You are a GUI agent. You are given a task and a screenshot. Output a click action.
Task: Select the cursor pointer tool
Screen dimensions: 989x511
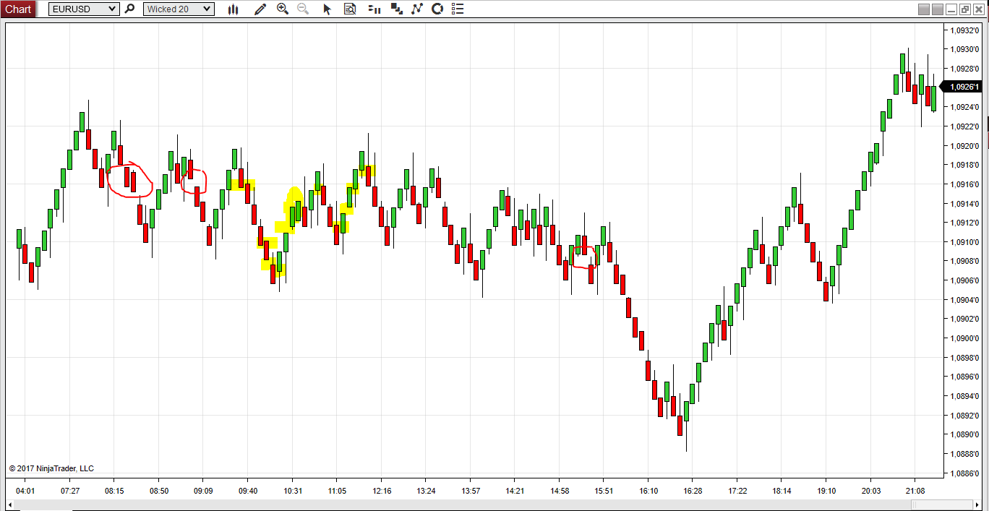pyautogui.click(x=327, y=9)
